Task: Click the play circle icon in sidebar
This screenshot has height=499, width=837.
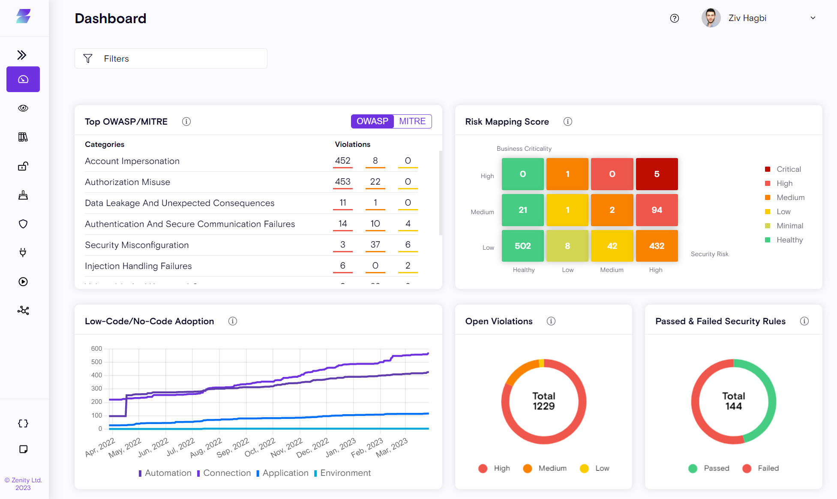Action: pos(23,281)
